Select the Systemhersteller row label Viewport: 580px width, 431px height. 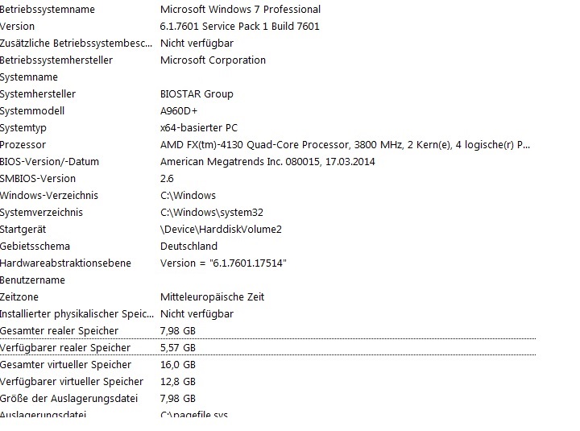38,94
